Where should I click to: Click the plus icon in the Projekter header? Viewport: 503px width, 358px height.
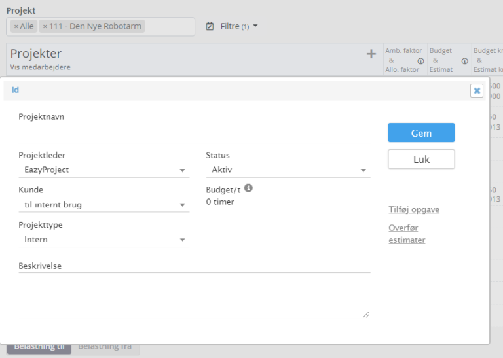tap(371, 54)
